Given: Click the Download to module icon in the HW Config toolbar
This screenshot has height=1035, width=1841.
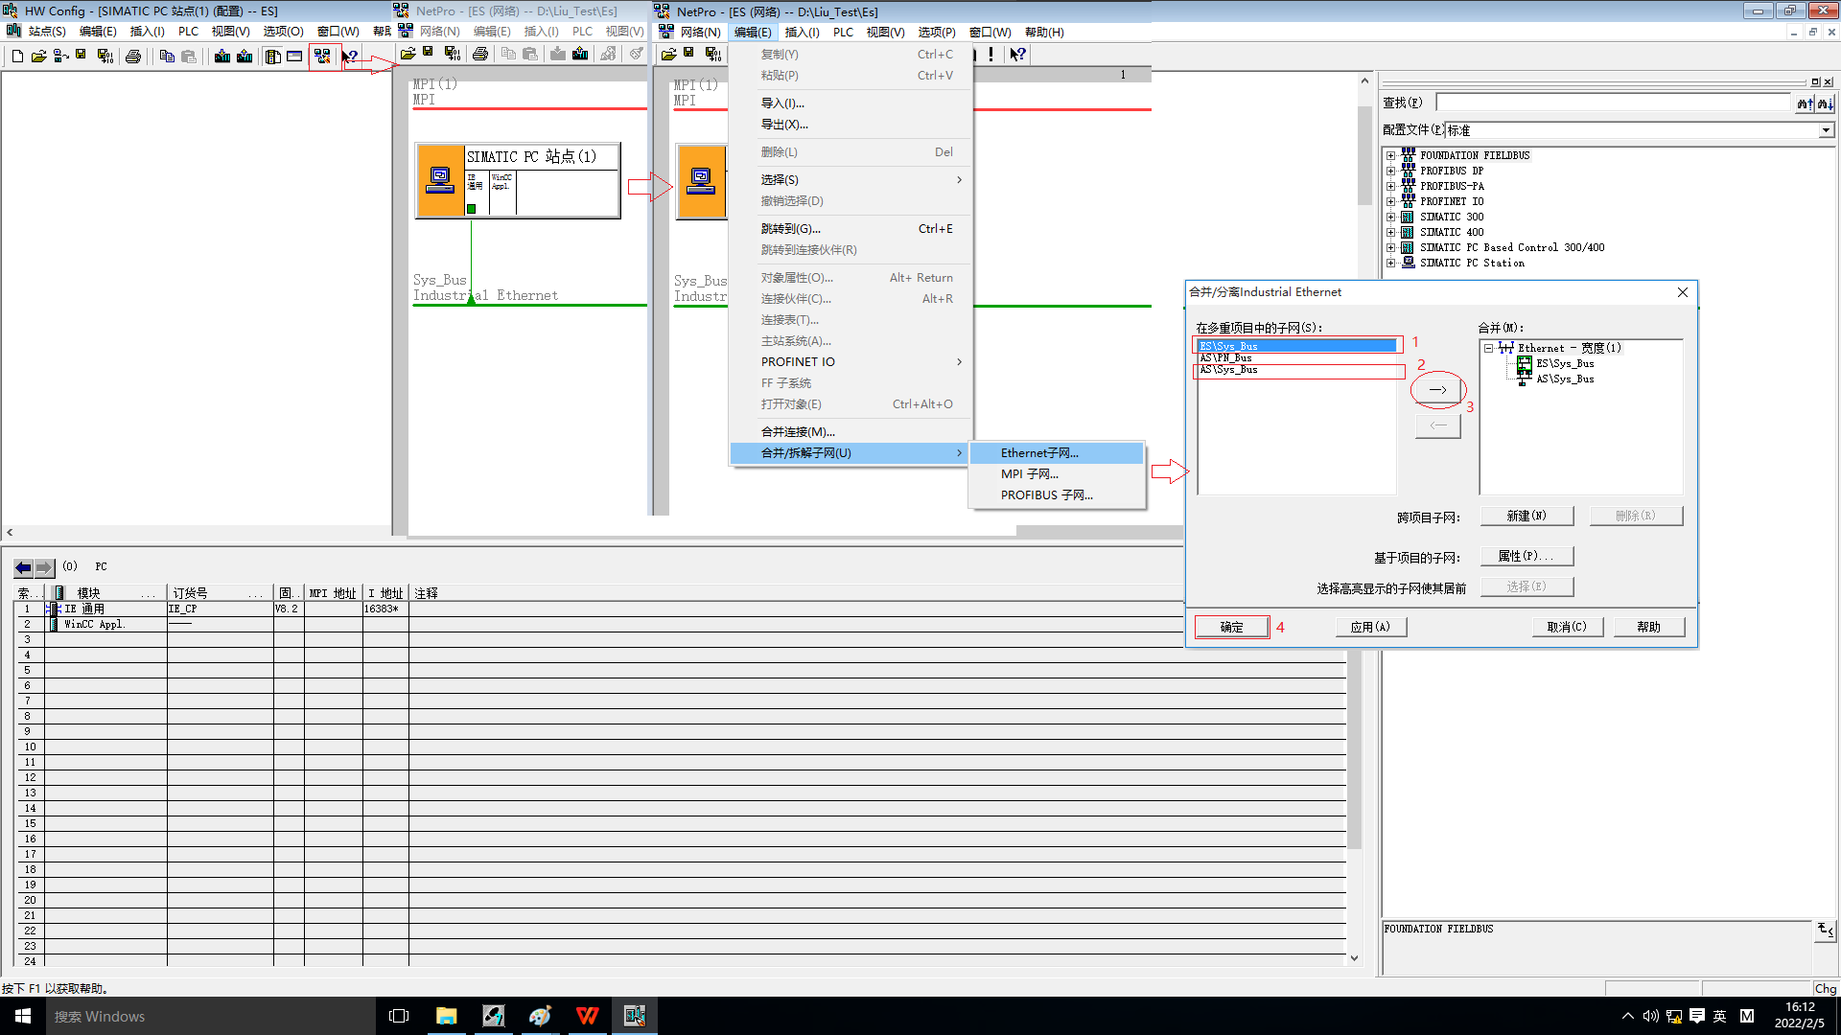Looking at the screenshot, I should tap(222, 56).
